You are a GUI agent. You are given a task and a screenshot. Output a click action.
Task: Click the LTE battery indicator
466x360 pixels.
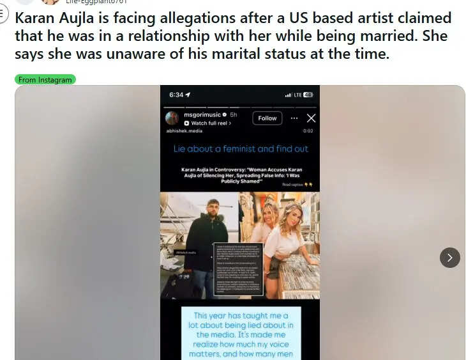(308, 95)
